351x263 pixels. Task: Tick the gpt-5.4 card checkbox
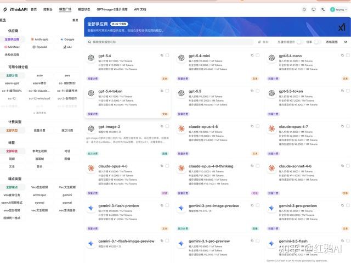[x=167, y=55]
